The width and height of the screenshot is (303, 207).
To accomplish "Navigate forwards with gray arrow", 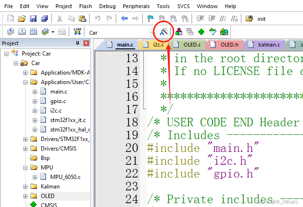I will point(135,19).
